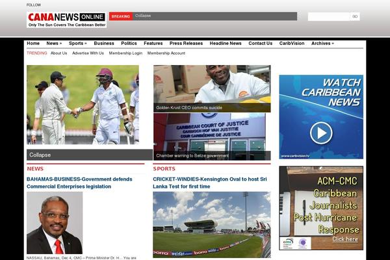390x260 pixels.
Task: Open the Politics section
Action: (129, 44)
